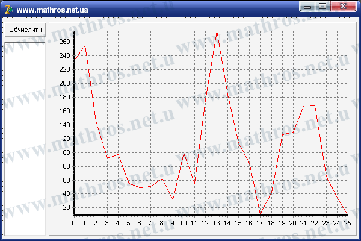Click the y-axis label 200
Image resolution: width=361 pixels, height=241 pixels.
[x=64, y=83]
